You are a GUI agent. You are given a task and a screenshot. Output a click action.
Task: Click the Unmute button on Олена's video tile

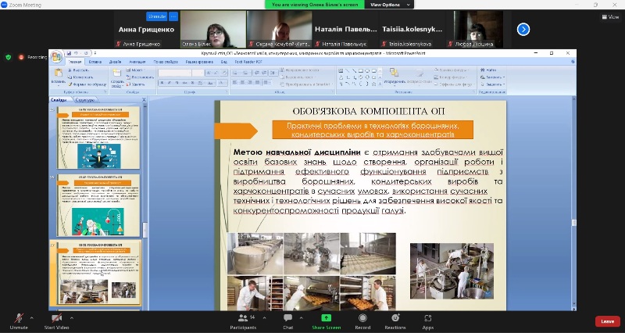tap(157, 16)
